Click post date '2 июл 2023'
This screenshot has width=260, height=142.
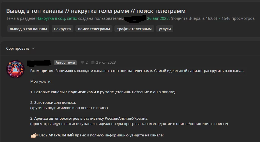[106, 62]
